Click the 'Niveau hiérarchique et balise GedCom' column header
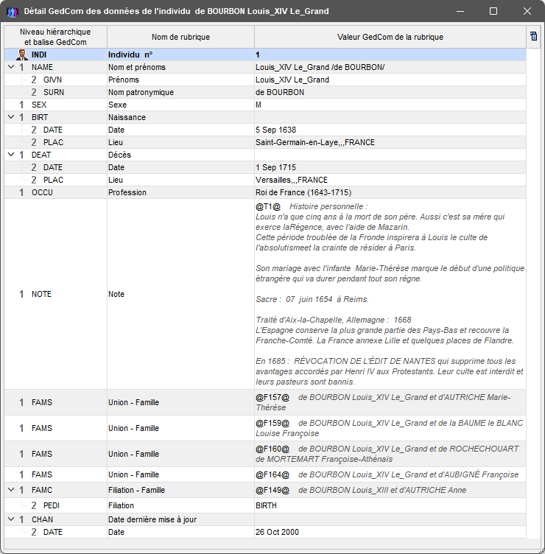The height and width of the screenshot is (554, 545). [x=55, y=37]
